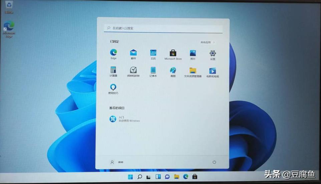Launch the Paint (画图) app

click(x=173, y=72)
